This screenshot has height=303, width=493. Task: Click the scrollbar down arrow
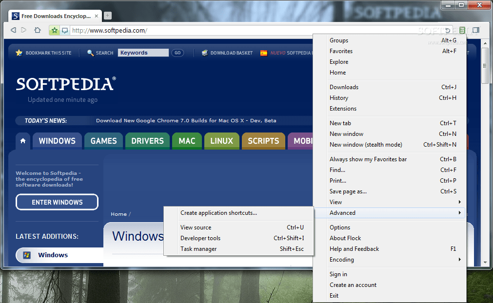(x=485, y=262)
